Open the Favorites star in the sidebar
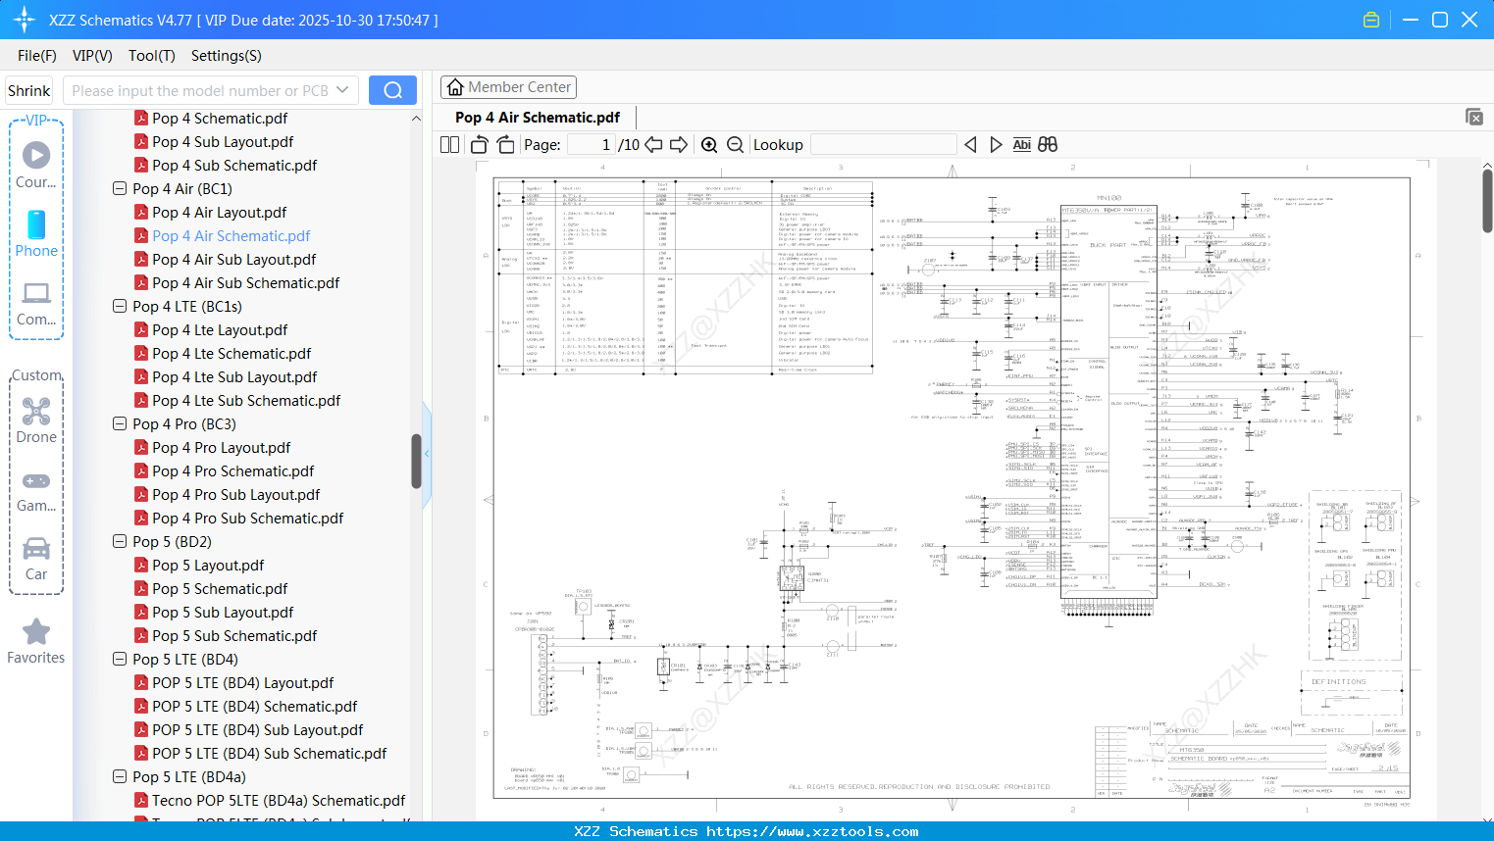 pos(36,632)
